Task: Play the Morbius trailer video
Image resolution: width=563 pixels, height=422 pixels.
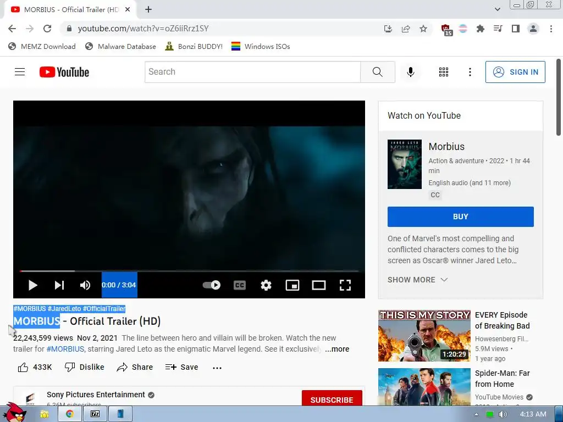Action: pos(32,285)
